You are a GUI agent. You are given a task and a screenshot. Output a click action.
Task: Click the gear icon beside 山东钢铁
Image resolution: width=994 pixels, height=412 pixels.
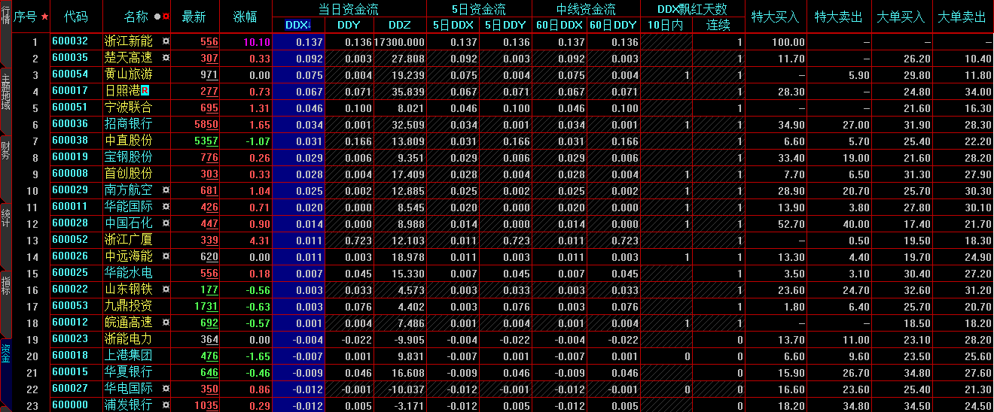tap(166, 289)
